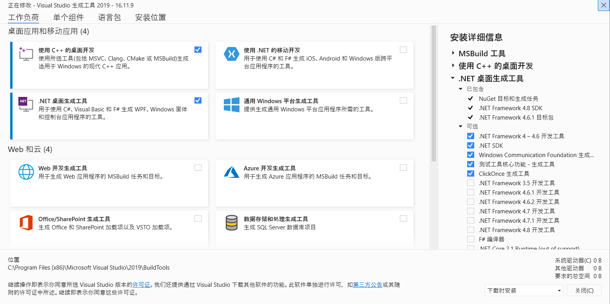Click the 关闭(C) button

click(584, 290)
